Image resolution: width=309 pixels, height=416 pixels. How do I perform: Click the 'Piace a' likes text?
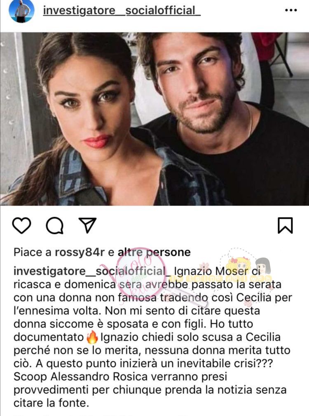(32, 252)
